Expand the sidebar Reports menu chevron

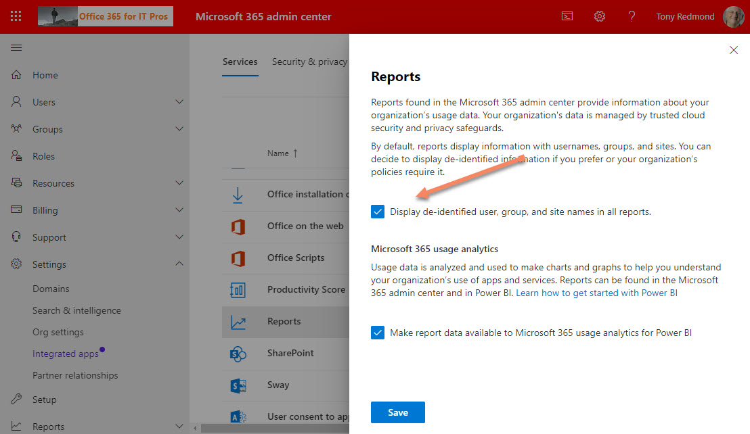179,426
